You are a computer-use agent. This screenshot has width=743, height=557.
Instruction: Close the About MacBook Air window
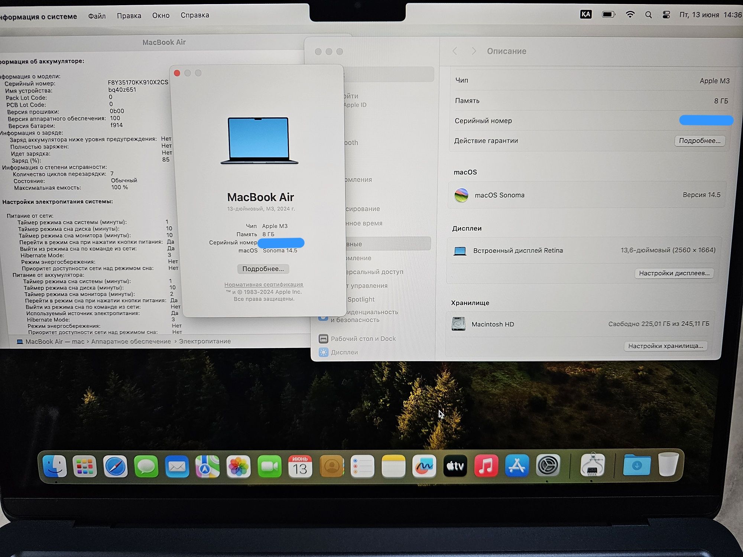click(177, 73)
